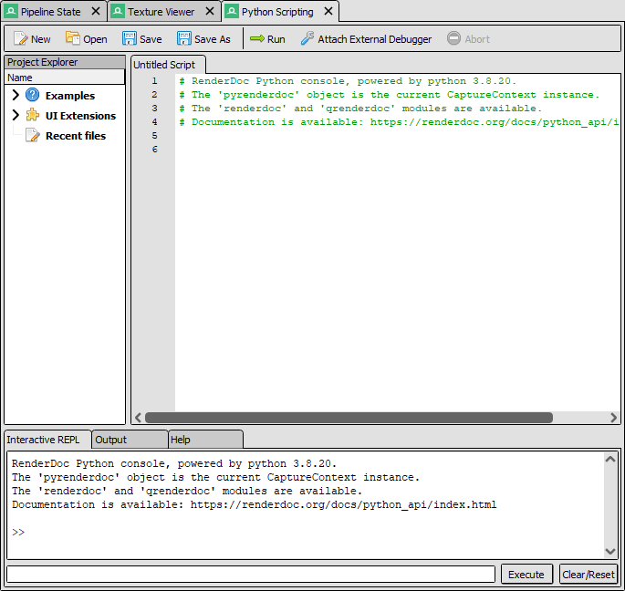The width and height of the screenshot is (625, 591).
Task: Select the UI Extensions tree item
Action: click(80, 116)
